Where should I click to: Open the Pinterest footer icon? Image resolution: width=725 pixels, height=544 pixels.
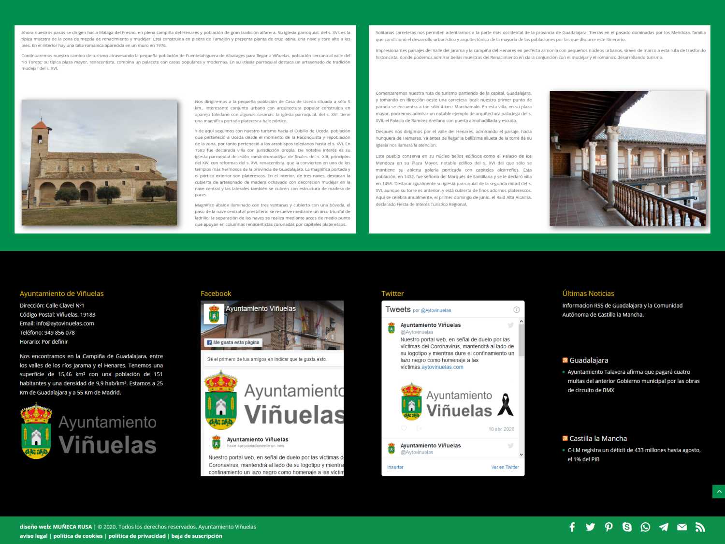click(609, 527)
